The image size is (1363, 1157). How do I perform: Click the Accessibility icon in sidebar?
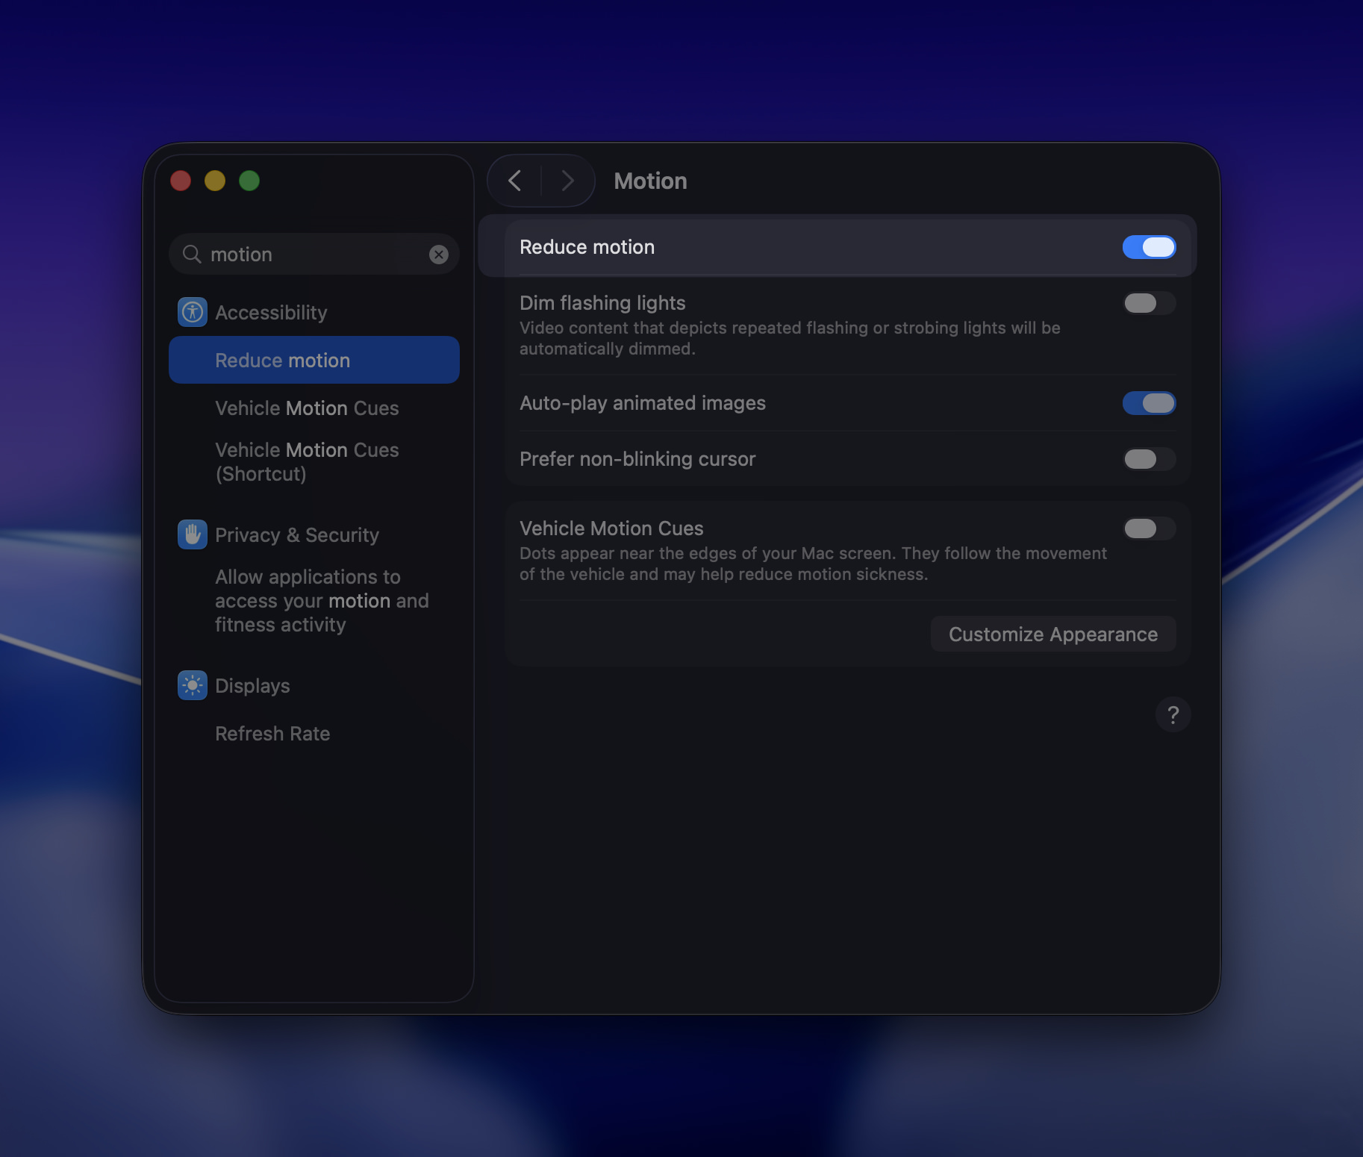(193, 312)
